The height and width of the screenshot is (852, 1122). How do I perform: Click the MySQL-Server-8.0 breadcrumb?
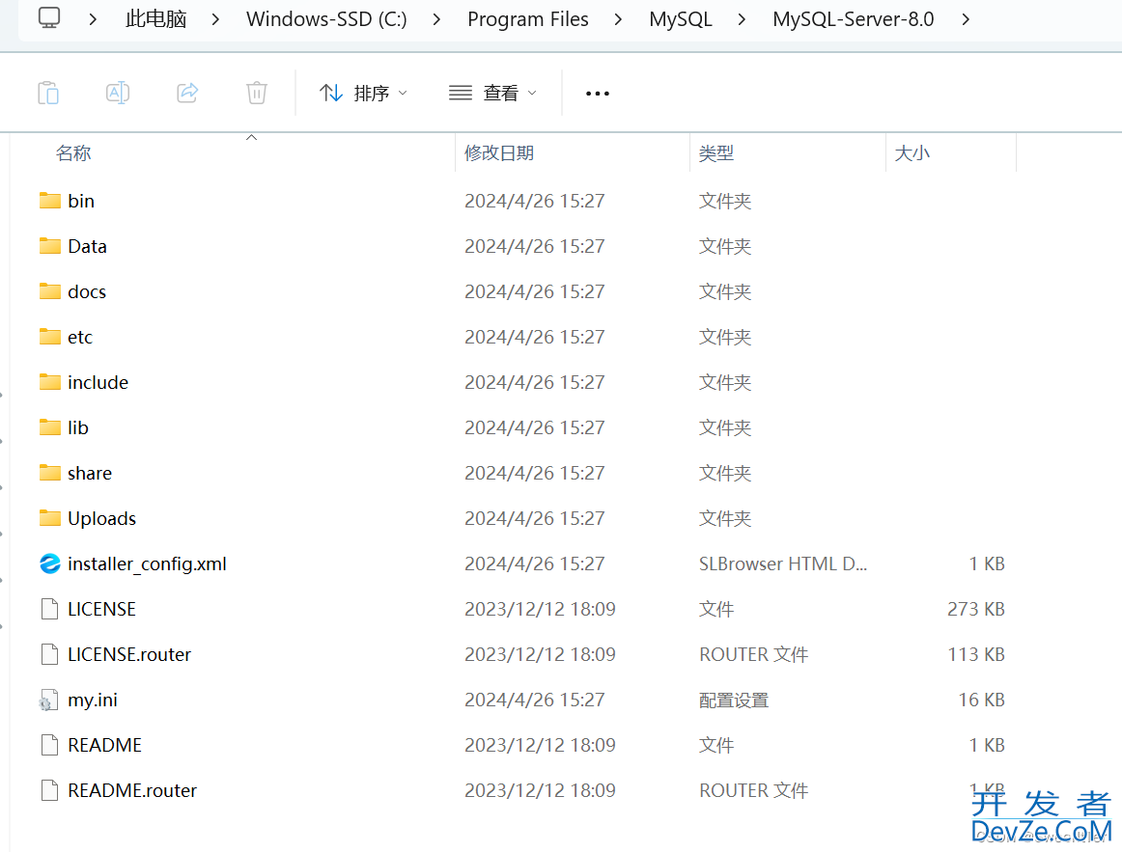[853, 19]
